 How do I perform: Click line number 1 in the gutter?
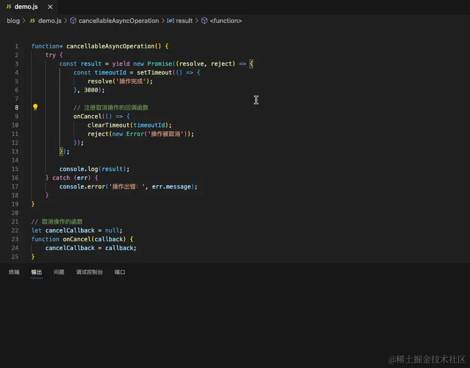pos(17,46)
